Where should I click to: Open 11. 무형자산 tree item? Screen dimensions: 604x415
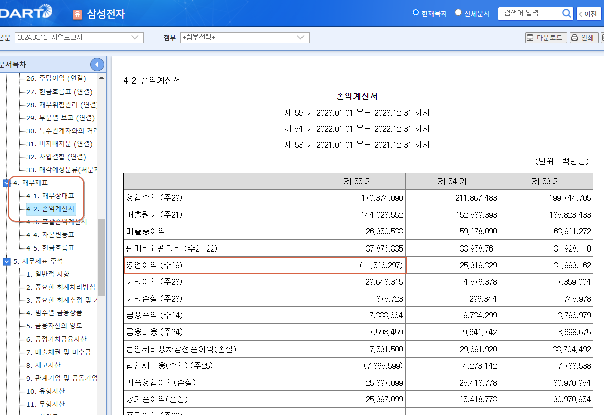pyautogui.click(x=45, y=405)
